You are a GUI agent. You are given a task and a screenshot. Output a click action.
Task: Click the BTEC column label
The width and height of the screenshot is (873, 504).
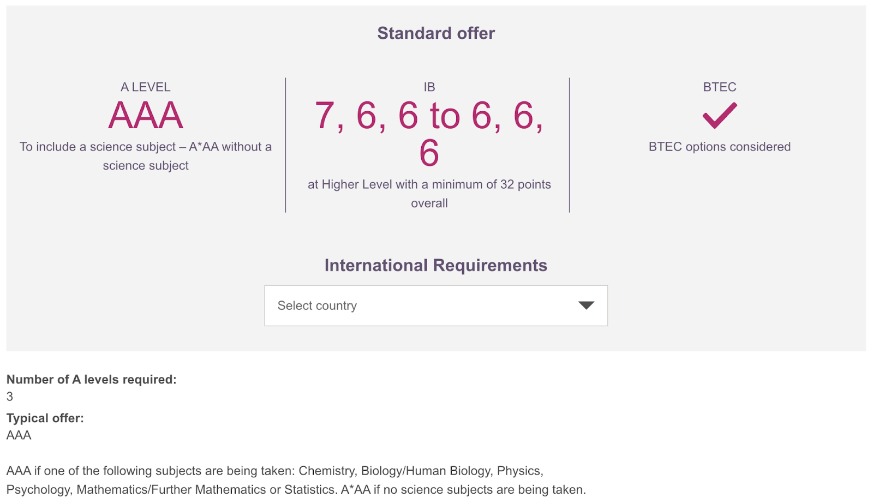[x=719, y=87]
